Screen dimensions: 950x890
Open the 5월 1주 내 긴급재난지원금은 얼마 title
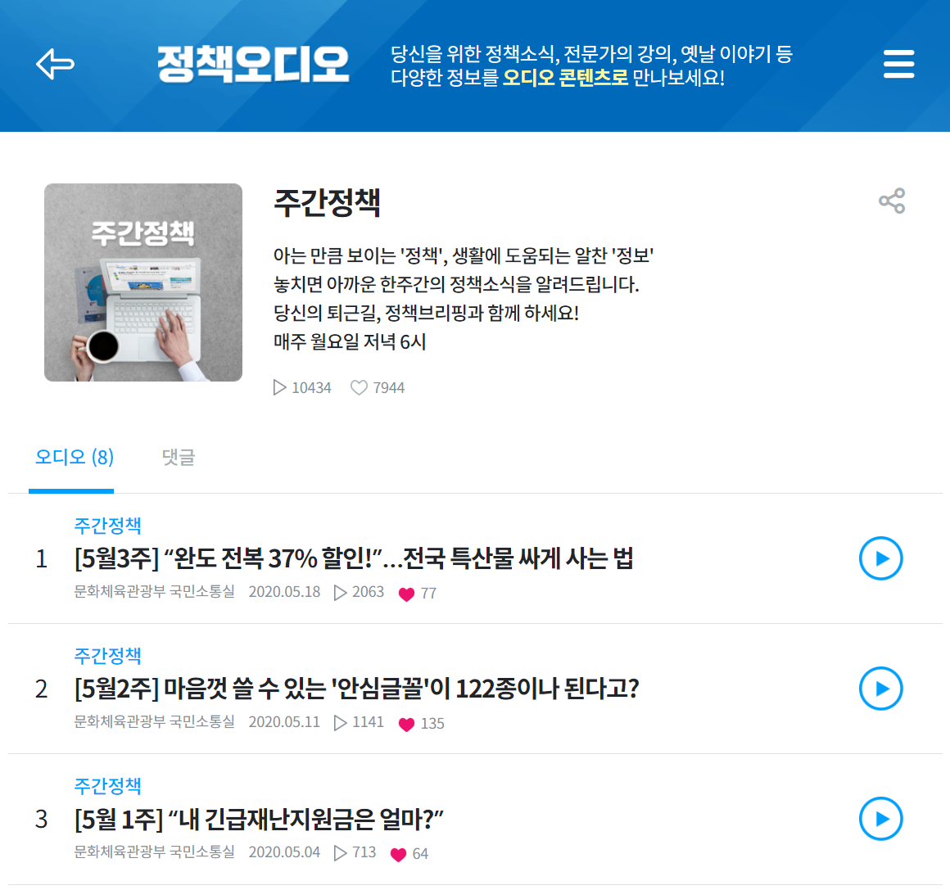259,819
